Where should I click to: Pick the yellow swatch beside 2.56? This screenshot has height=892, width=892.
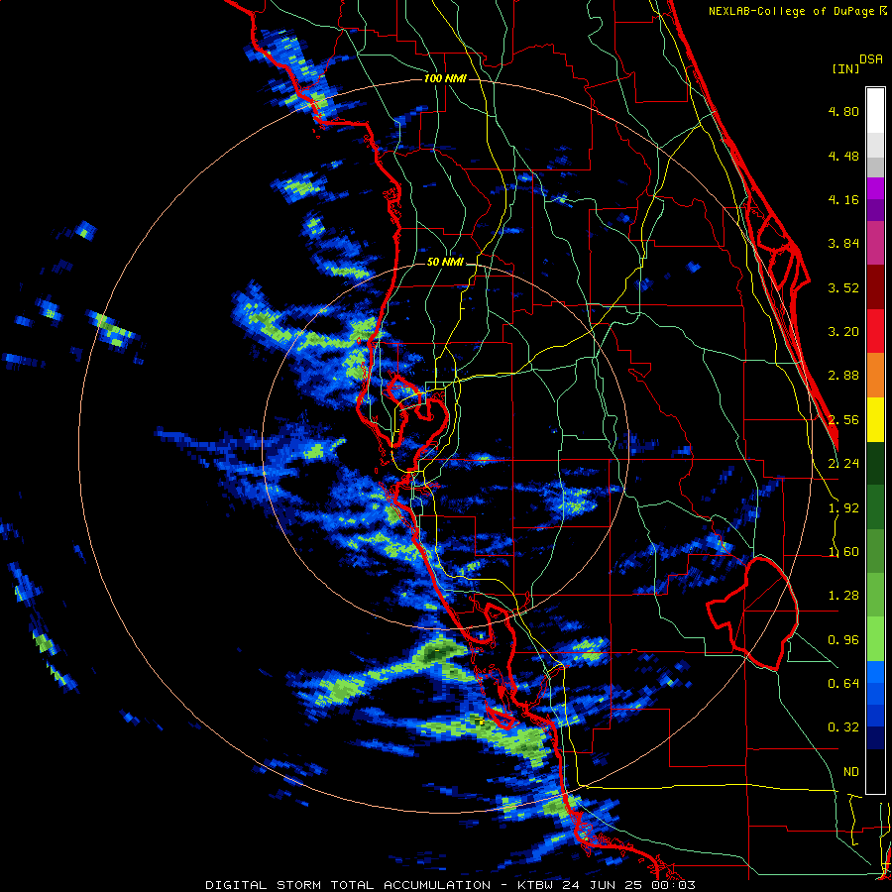[x=875, y=419]
